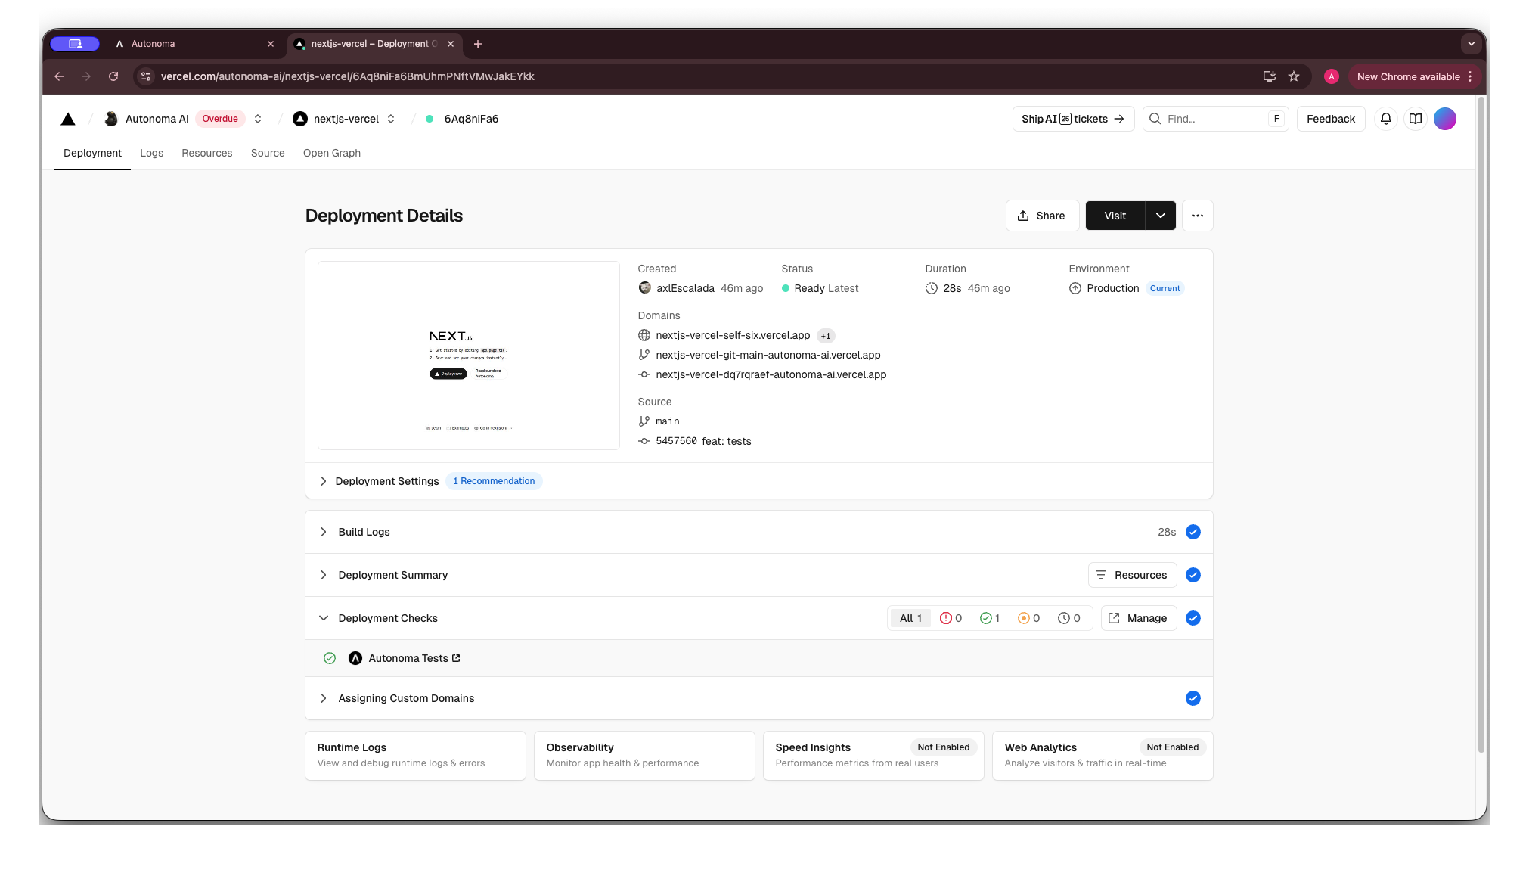The height and width of the screenshot is (876, 1529).
Task: Click the user avatar in header
Action: coord(1444,119)
